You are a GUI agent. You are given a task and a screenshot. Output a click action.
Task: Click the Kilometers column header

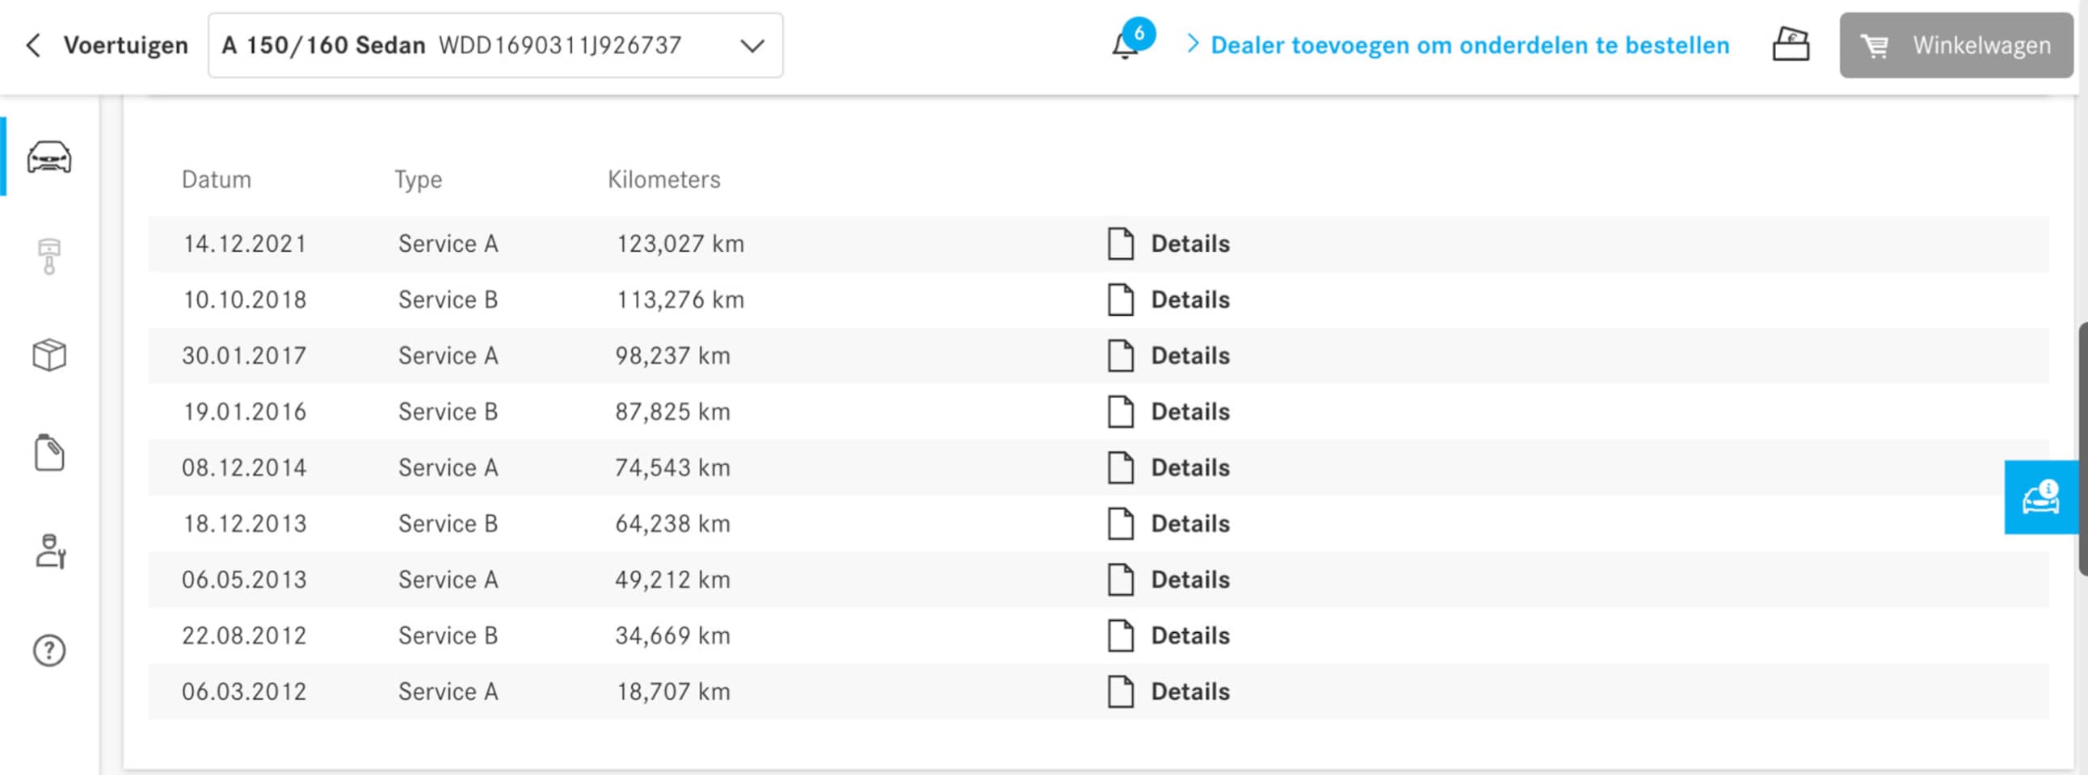pos(663,180)
